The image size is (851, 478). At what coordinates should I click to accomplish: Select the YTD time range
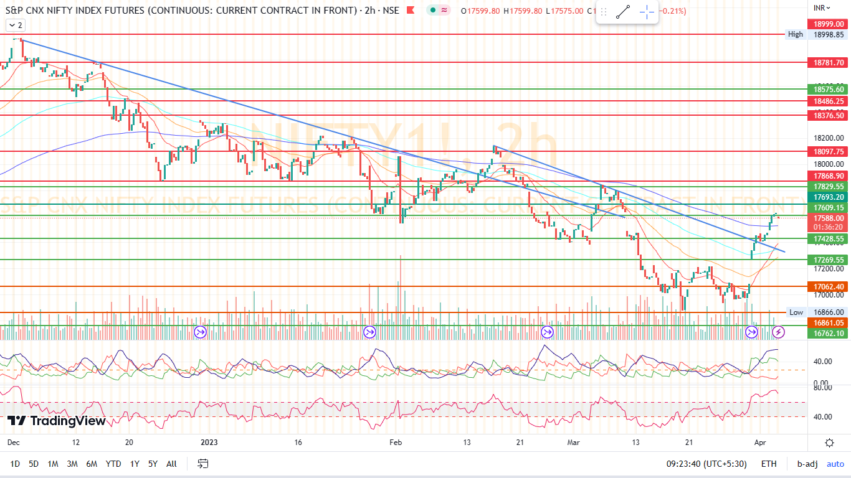[x=113, y=464]
